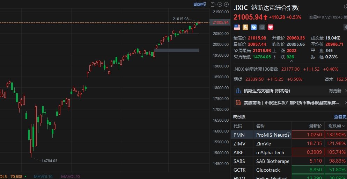Click the 有更新 update status text
This screenshot has width=347, height=179.
tap(335, 91)
